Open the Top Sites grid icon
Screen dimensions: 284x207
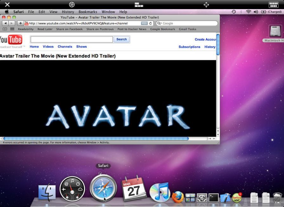[x=12, y=29]
